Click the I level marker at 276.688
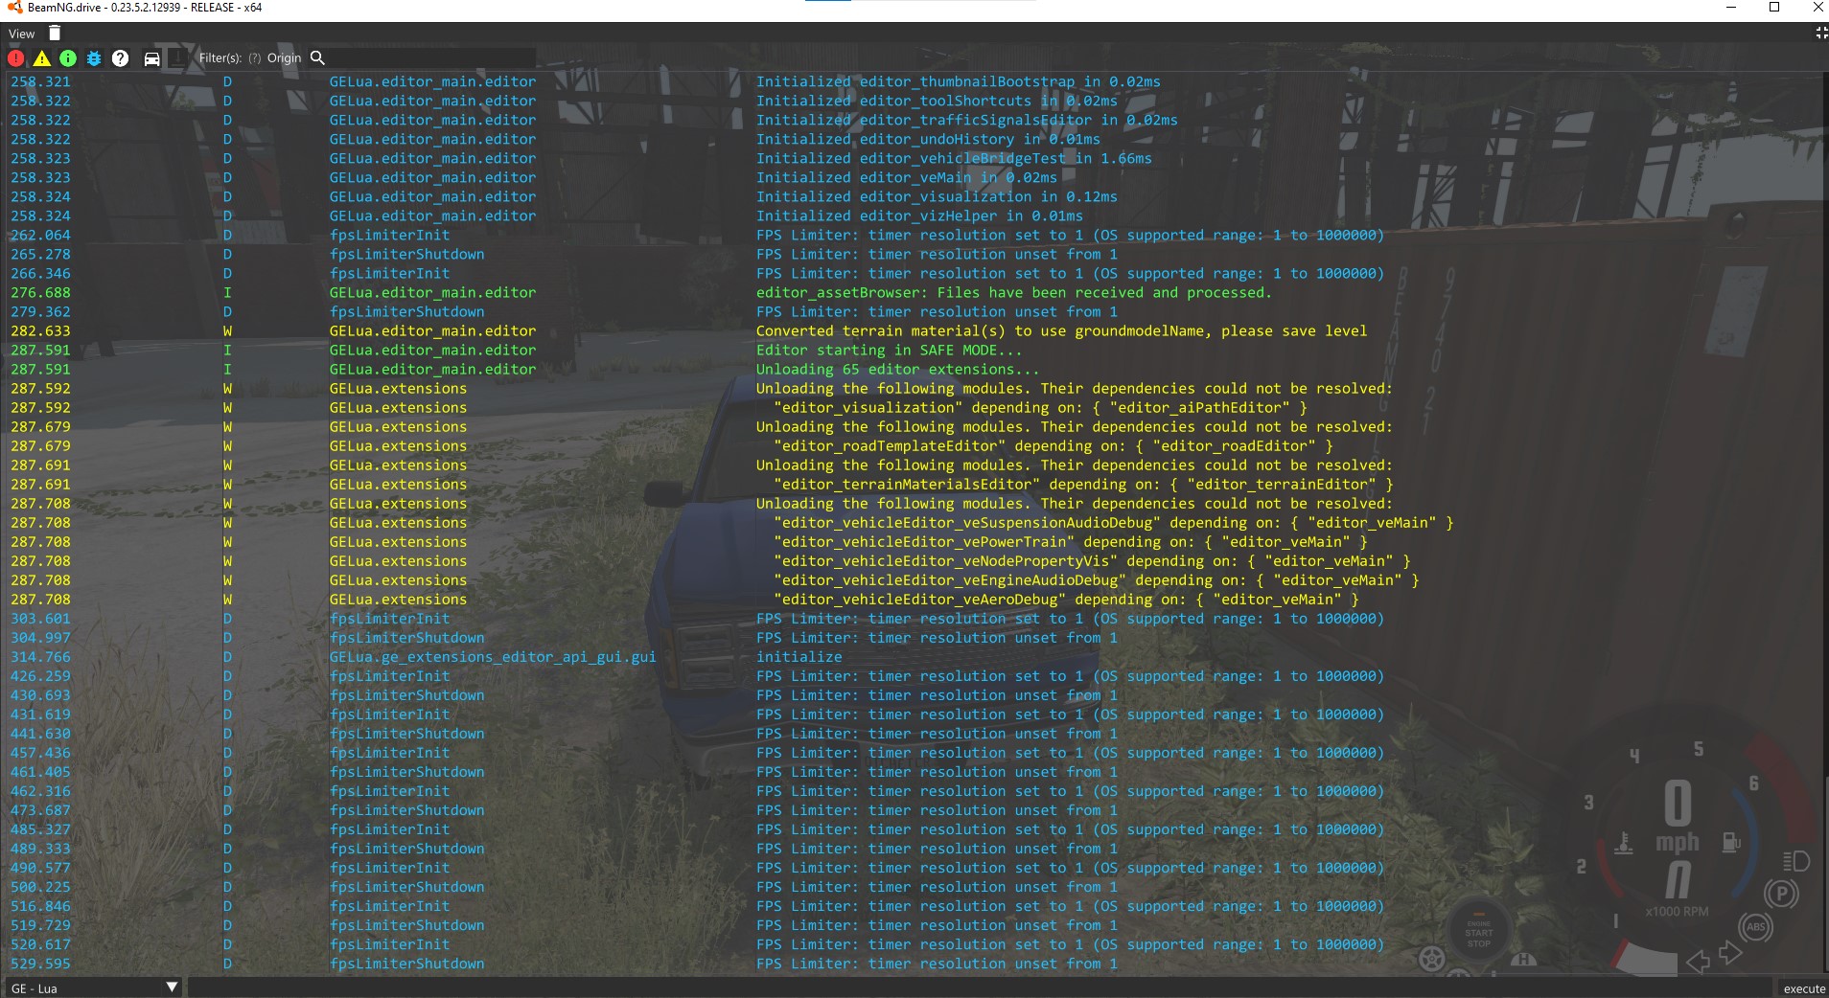 tap(227, 293)
